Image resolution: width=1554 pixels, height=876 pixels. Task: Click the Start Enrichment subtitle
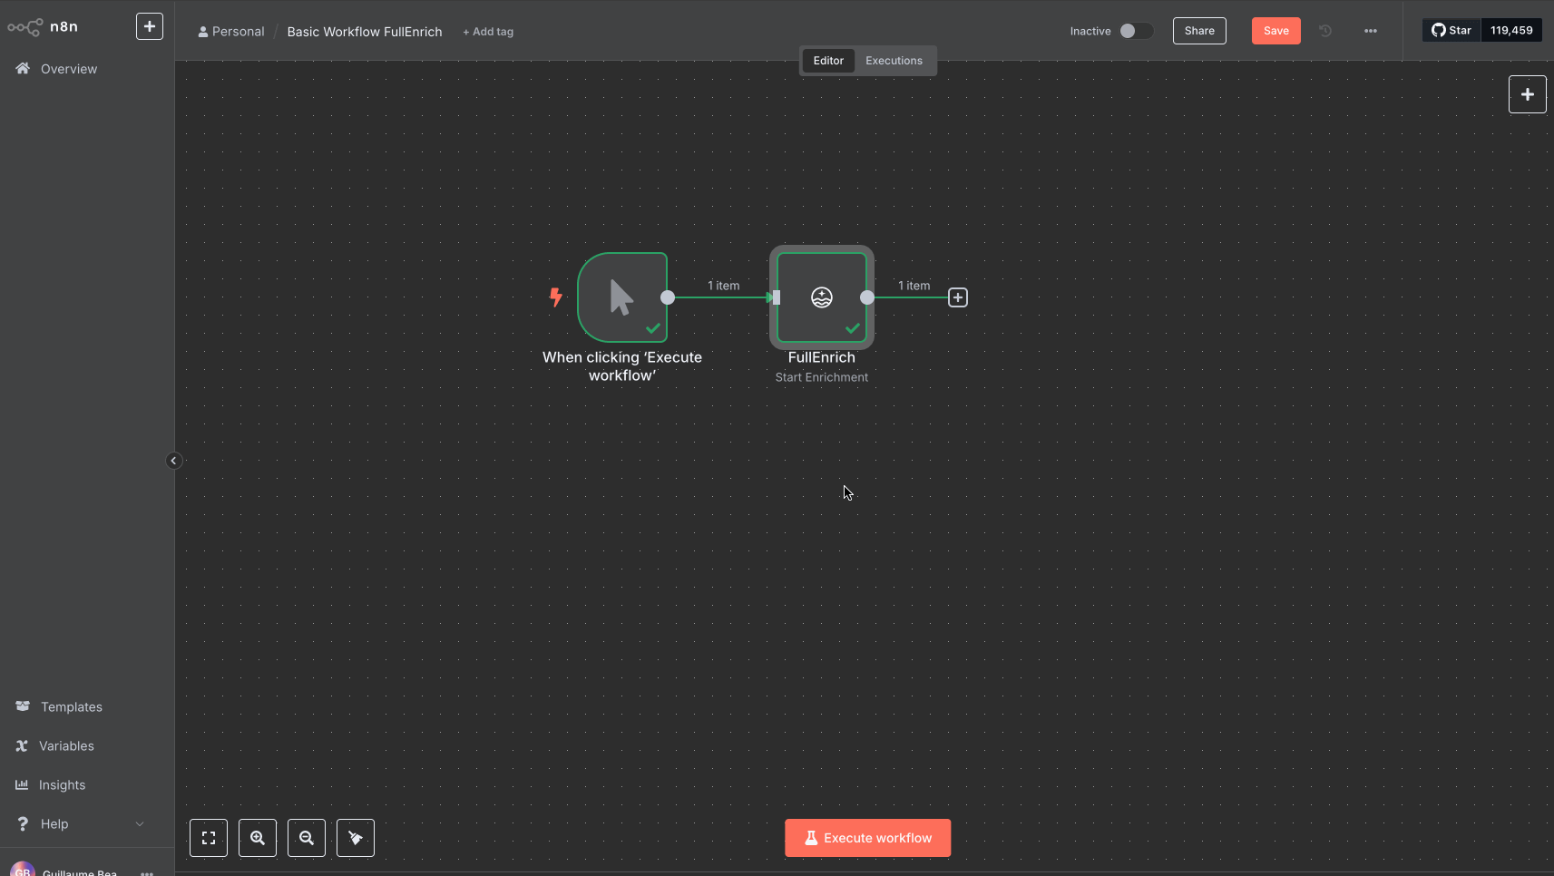click(x=822, y=377)
